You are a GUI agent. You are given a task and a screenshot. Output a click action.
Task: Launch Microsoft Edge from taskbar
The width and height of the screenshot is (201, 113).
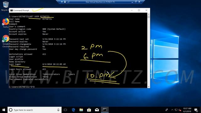tap(73, 110)
